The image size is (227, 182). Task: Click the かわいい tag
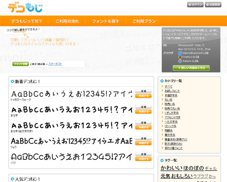click(171, 168)
